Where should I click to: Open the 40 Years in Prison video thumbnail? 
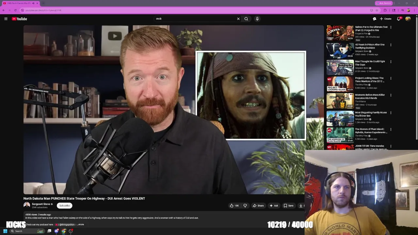click(x=340, y=50)
